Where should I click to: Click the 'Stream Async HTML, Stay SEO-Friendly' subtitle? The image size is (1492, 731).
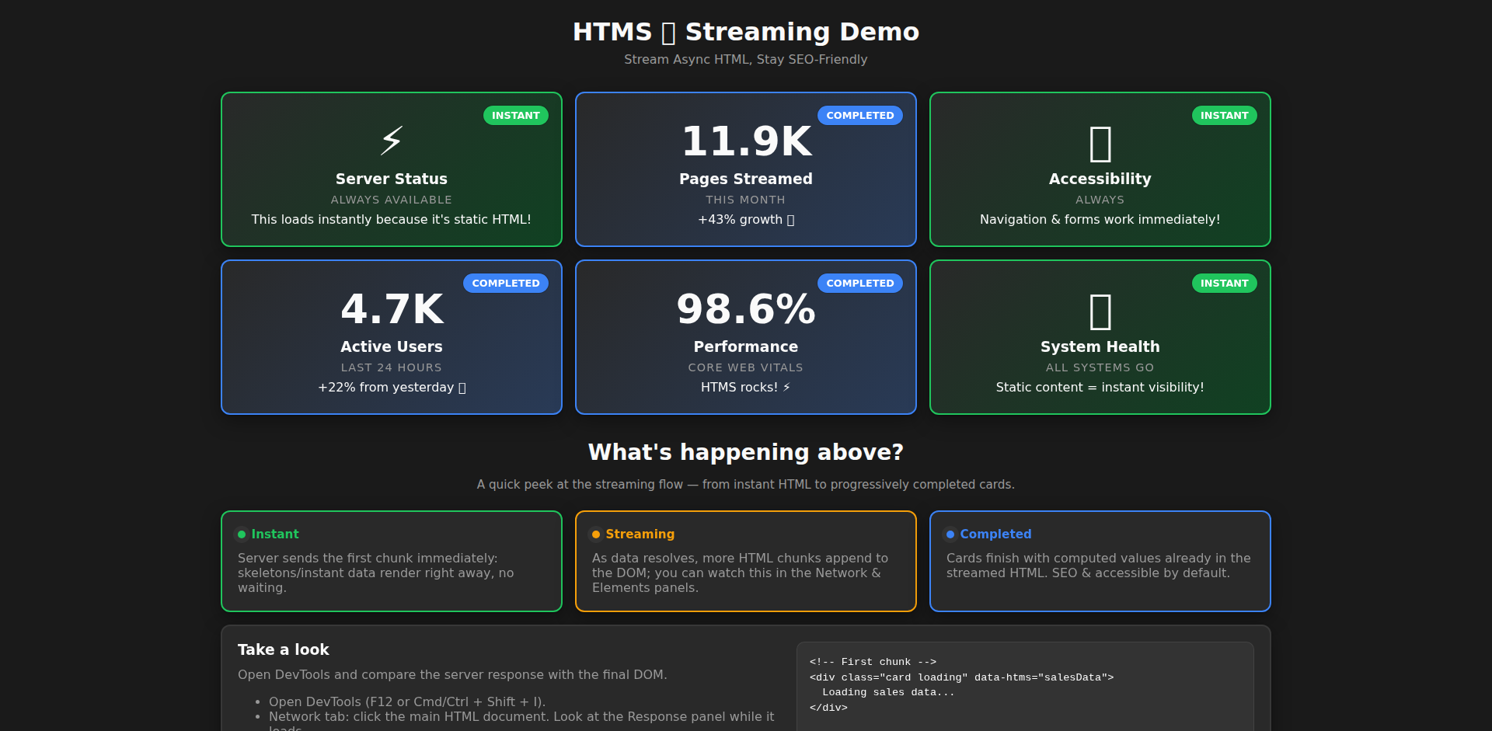click(746, 60)
